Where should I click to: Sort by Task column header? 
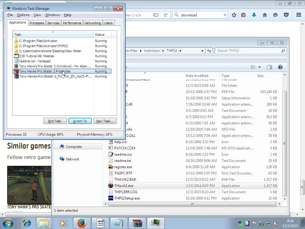point(53,35)
